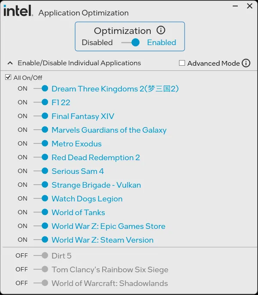Uncheck the All On/Off checkbox

coord(8,78)
